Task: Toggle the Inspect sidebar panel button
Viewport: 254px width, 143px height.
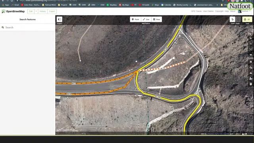Action: tap(60, 19)
